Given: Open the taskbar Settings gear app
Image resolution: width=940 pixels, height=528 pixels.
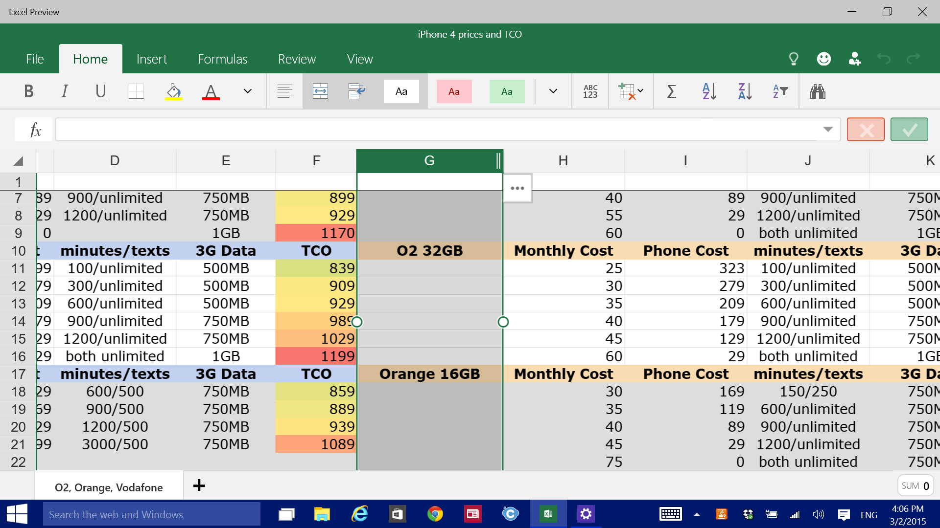Looking at the screenshot, I should 586,514.
